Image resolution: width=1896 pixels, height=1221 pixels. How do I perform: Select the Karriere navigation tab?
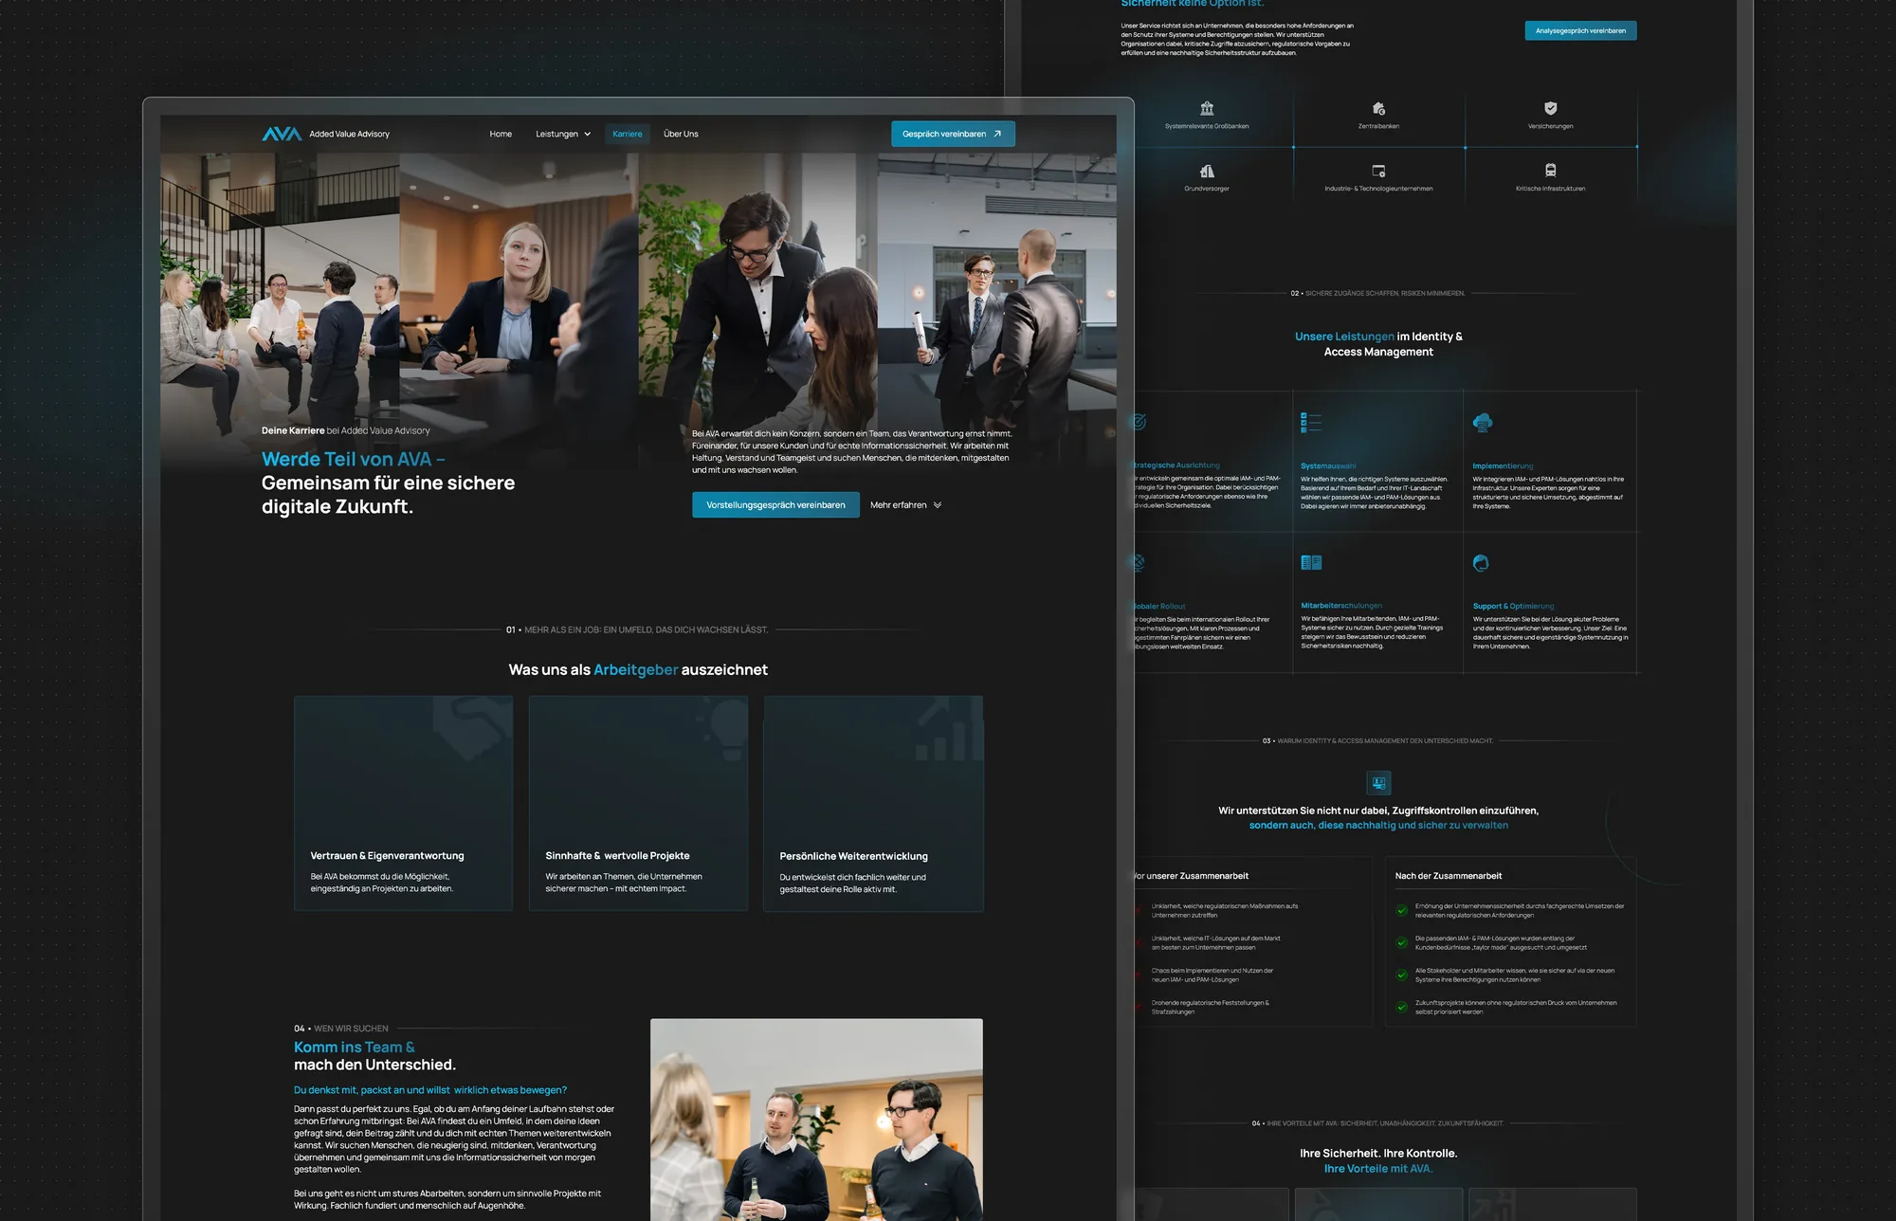(627, 134)
